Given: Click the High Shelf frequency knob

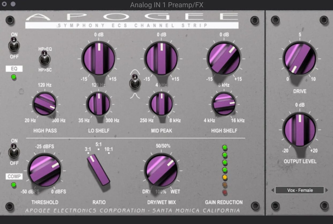Looking at the screenshot, I should [224, 104].
